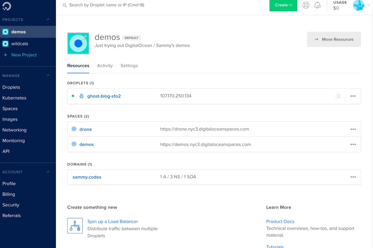This screenshot has height=248, width=373.
Task: Click the demos space icon
Action: click(74, 144)
